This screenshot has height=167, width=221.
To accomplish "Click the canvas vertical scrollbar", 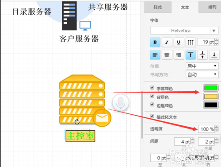I will click(x=142, y=115).
